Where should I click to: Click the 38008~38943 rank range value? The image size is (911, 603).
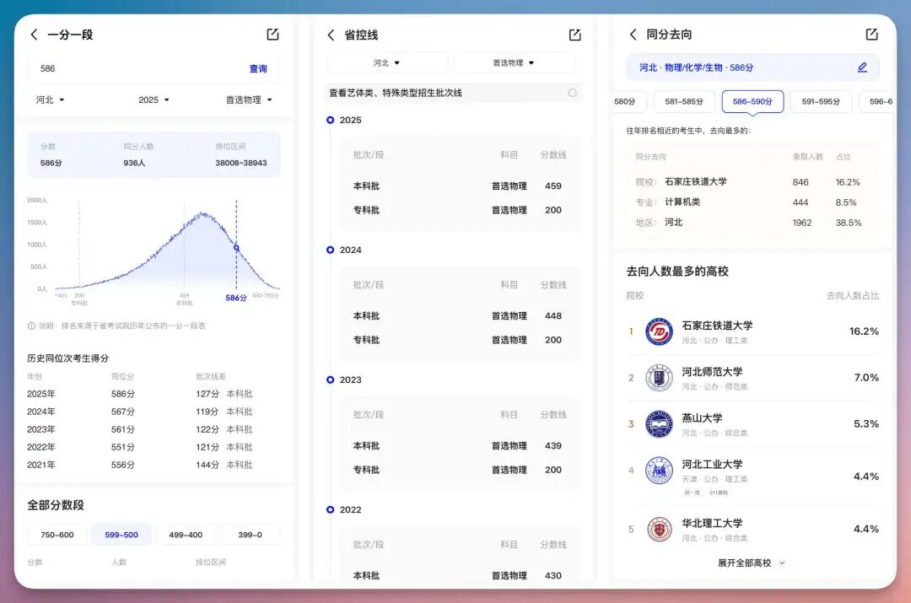coord(241,164)
